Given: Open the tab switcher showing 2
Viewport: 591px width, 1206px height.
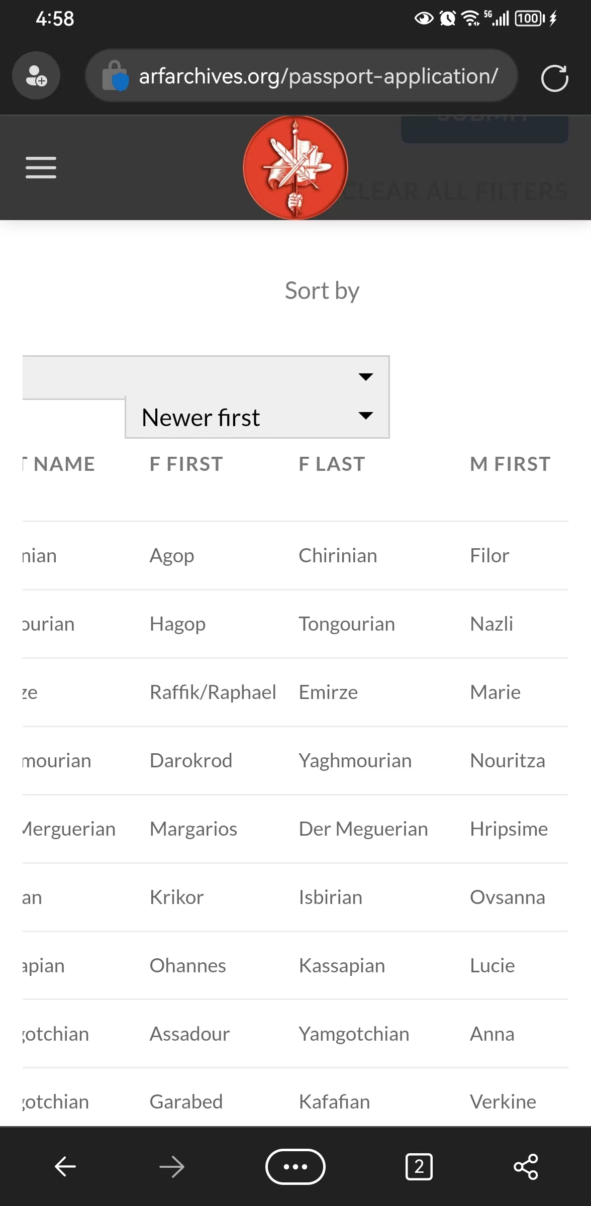Looking at the screenshot, I should [x=419, y=1166].
